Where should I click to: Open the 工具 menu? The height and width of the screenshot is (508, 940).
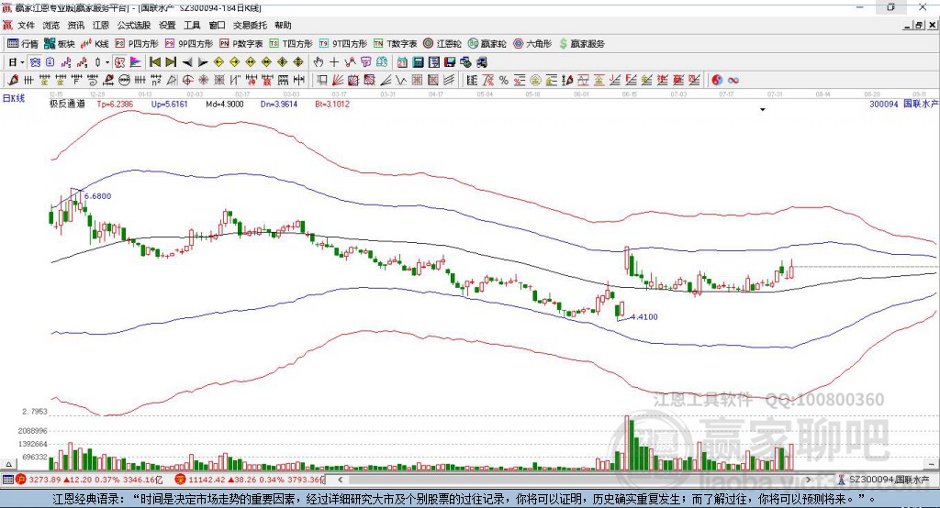click(192, 25)
